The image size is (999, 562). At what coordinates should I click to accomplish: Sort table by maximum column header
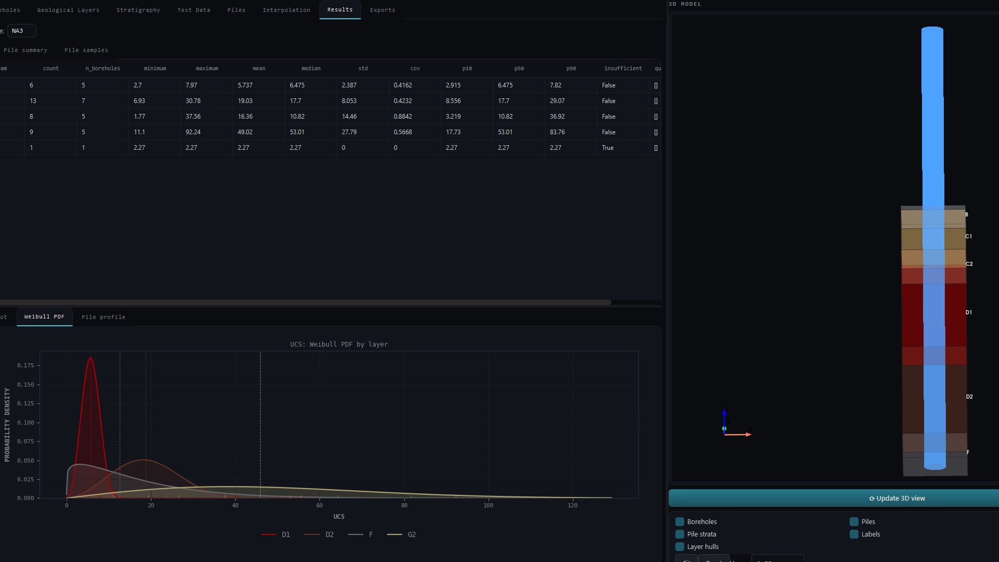point(207,69)
